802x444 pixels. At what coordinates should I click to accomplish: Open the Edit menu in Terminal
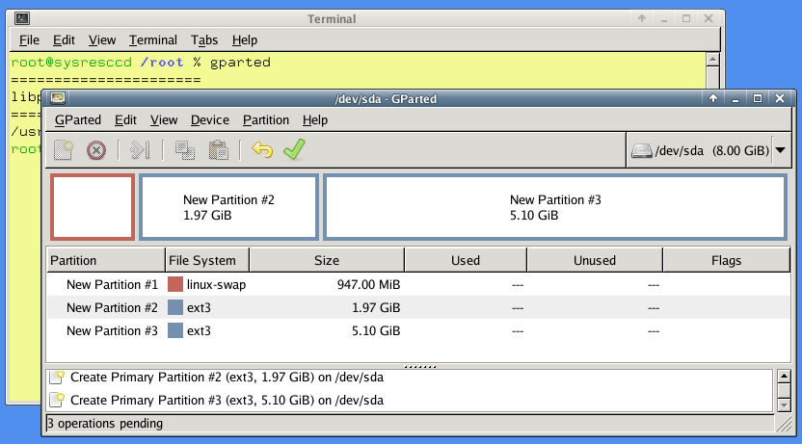[64, 39]
